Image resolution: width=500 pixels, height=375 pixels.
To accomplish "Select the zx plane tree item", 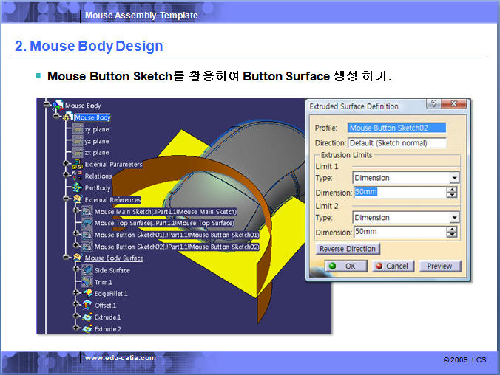I will coord(96,153).
